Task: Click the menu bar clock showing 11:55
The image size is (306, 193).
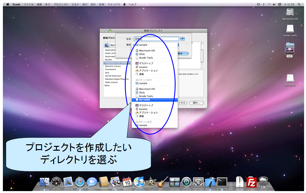Action: (x=289, y=4)
